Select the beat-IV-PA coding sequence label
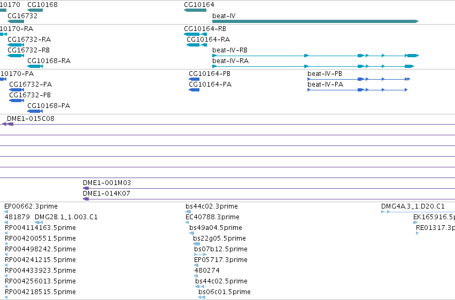 tap(325, 84)
